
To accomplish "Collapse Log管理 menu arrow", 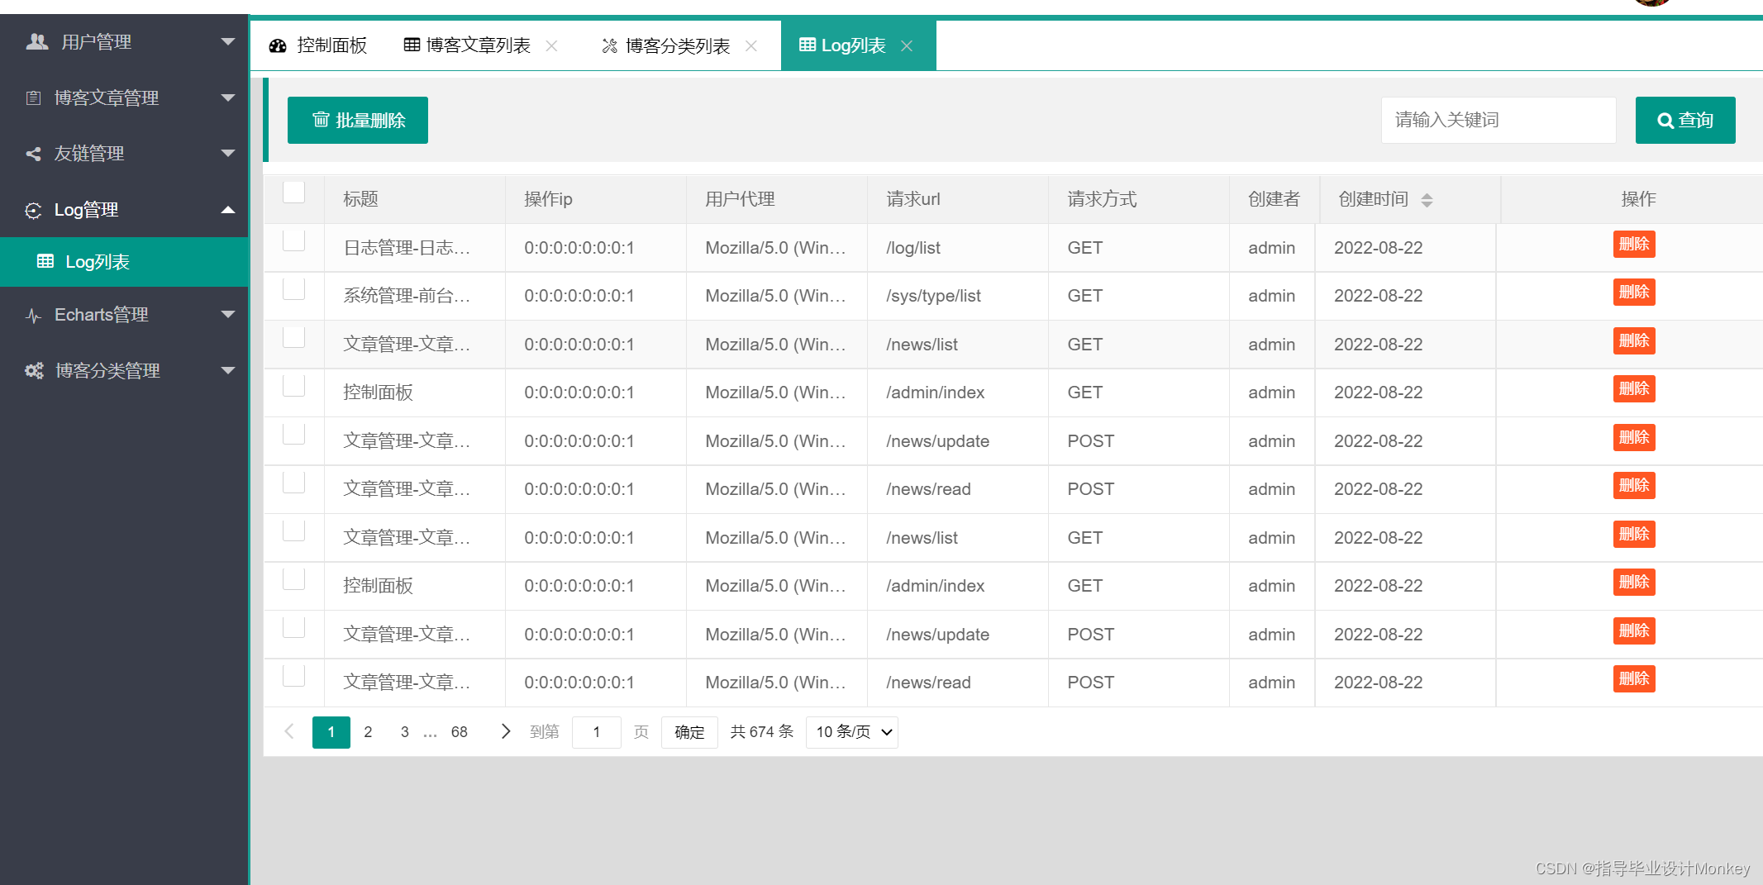I will [228, 210].
